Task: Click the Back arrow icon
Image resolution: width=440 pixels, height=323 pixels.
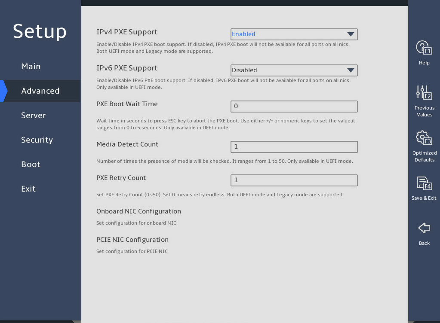Action: [x=424, y=228]
